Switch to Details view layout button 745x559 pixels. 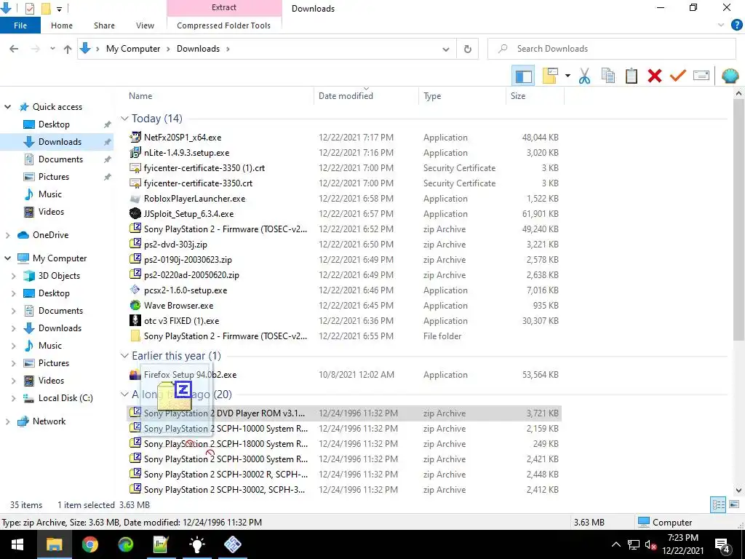coord(718,504)
